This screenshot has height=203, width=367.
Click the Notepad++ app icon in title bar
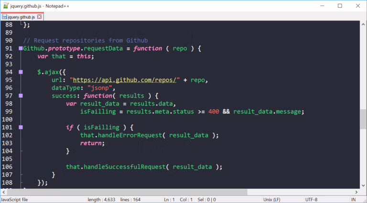[6, 6]
